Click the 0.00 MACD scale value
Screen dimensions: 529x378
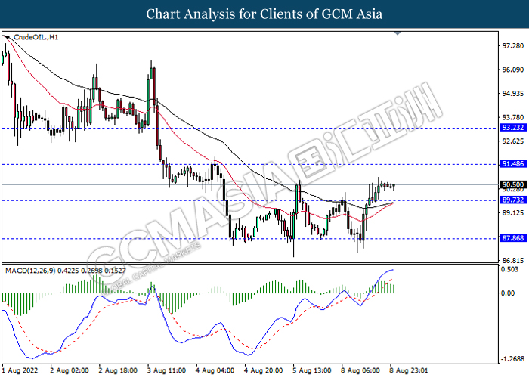point(508,293)
